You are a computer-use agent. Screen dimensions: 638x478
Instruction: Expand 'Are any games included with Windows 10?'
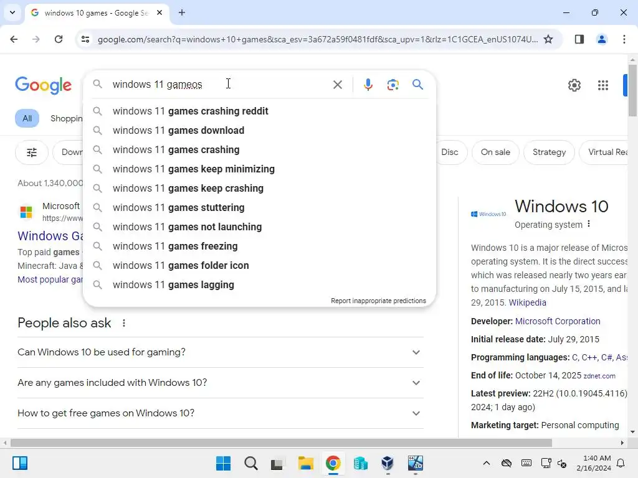(221, 383)
